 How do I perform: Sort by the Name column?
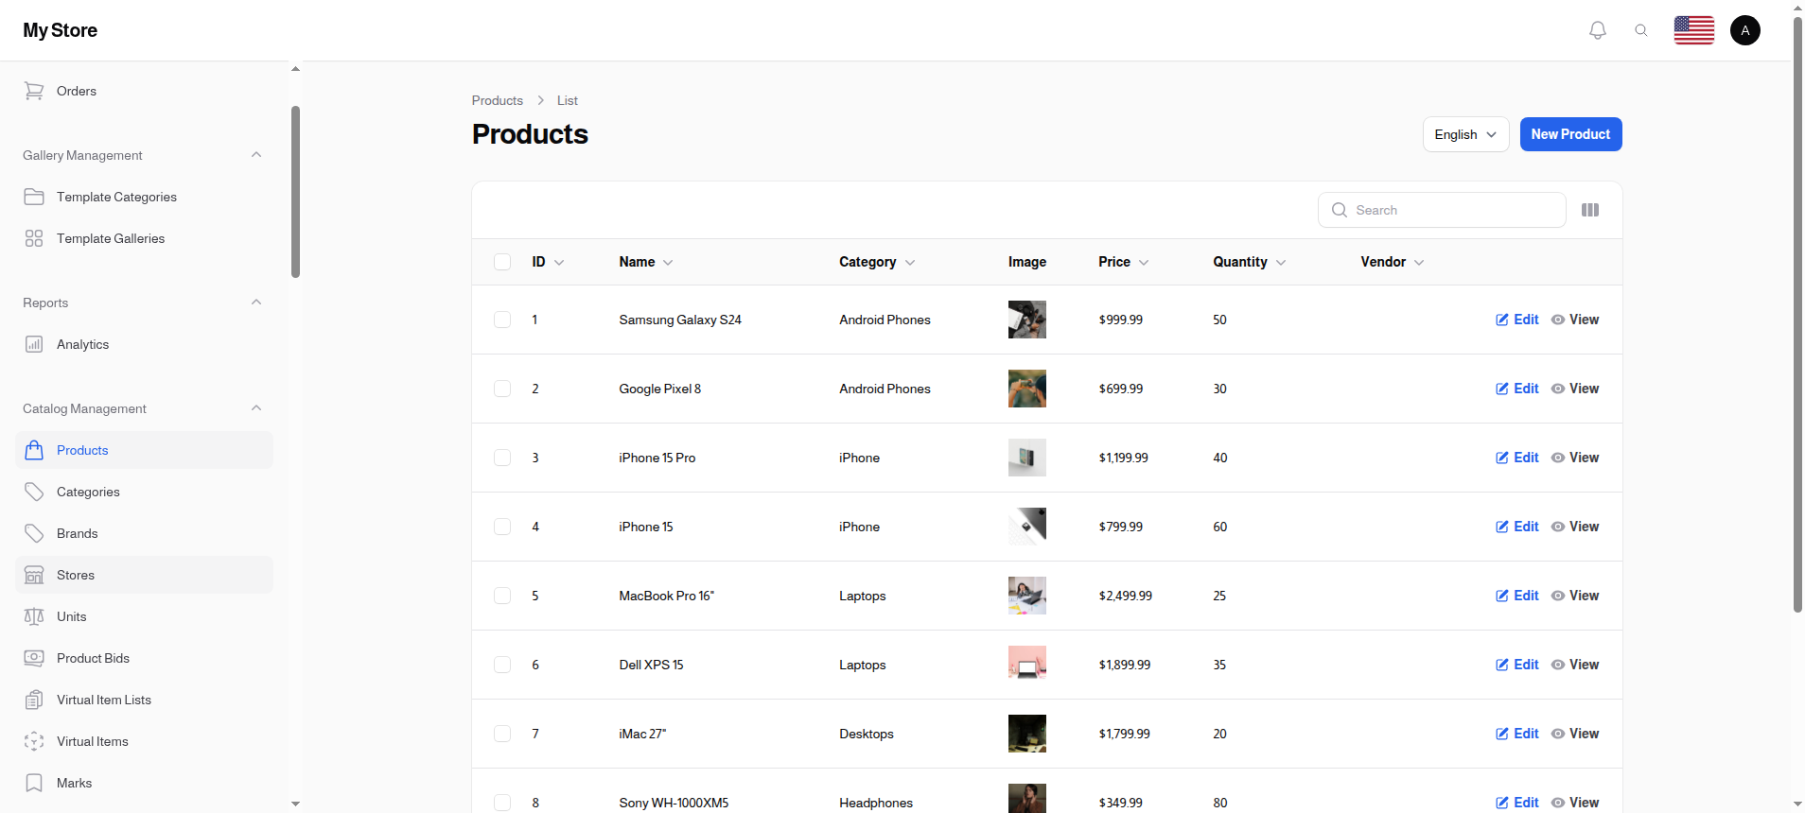pyautogui.click(x=646, y=262)
